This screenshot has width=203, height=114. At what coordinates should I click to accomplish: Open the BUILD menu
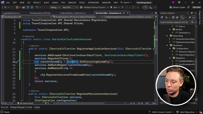pos(46,3)
